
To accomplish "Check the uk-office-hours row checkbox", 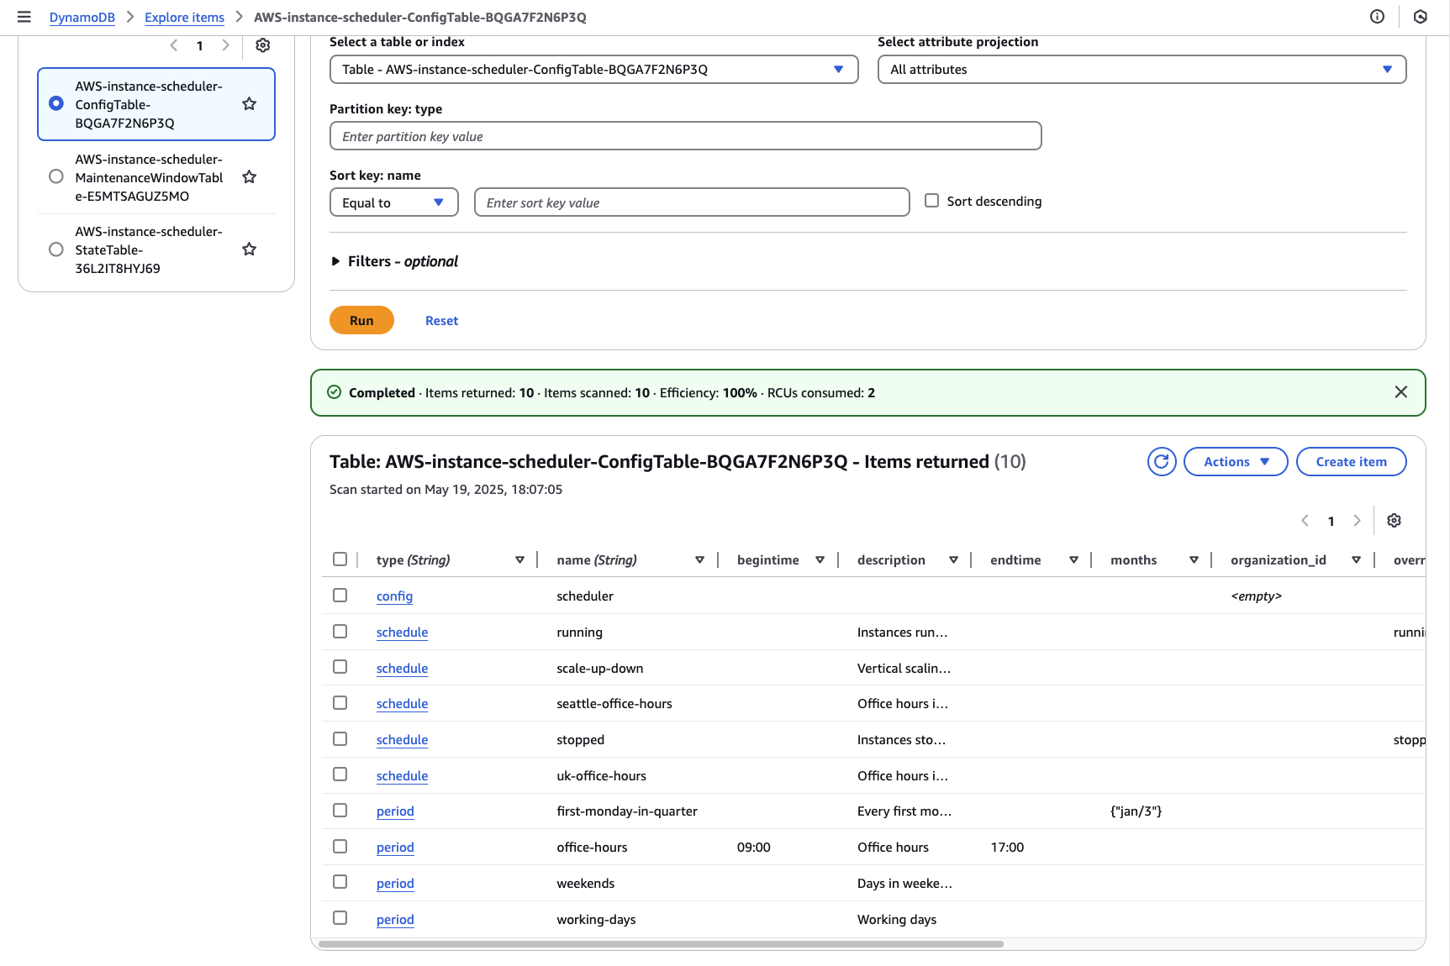I will point(340,774).
